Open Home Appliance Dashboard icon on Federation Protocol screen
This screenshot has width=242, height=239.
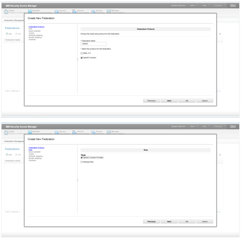6,12
